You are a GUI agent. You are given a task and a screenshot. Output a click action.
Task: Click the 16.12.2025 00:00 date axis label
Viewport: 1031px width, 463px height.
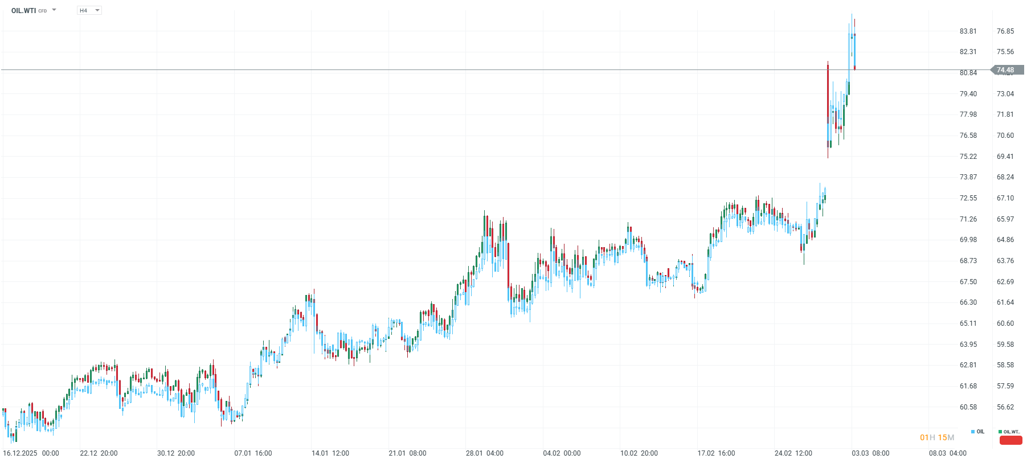31,453
